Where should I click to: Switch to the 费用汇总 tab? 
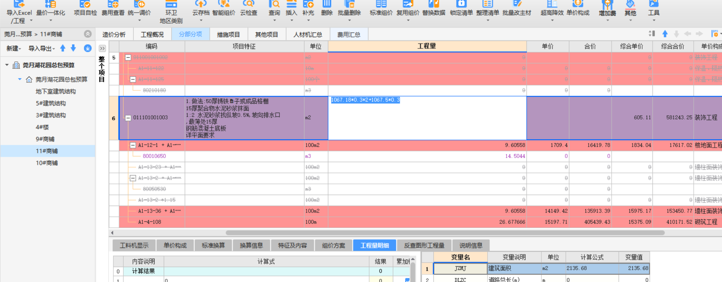click(x=349, y=34)
